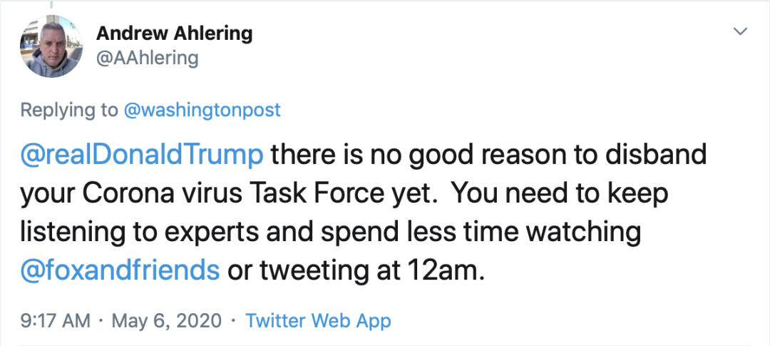Image resolution: width=770 pixels, height=346 pixels.
Task: Open the Andrew Ahlering display name link
Action: pos(174,33)
